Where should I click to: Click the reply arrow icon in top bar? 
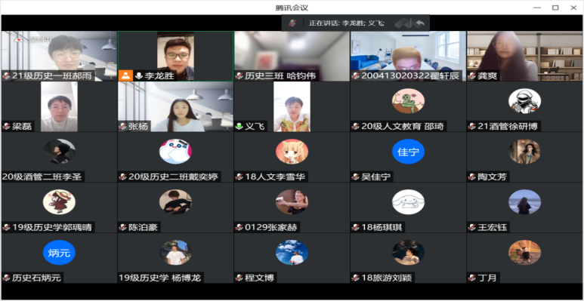[420, 23]
